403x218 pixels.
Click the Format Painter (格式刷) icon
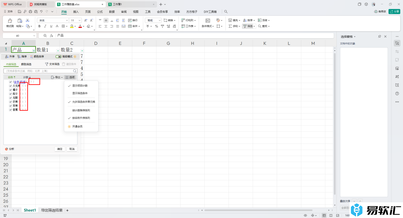tap(10, 21)
